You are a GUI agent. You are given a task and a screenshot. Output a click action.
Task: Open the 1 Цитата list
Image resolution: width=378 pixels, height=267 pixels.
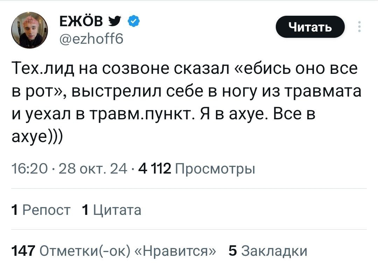click(x=111, y=210)
